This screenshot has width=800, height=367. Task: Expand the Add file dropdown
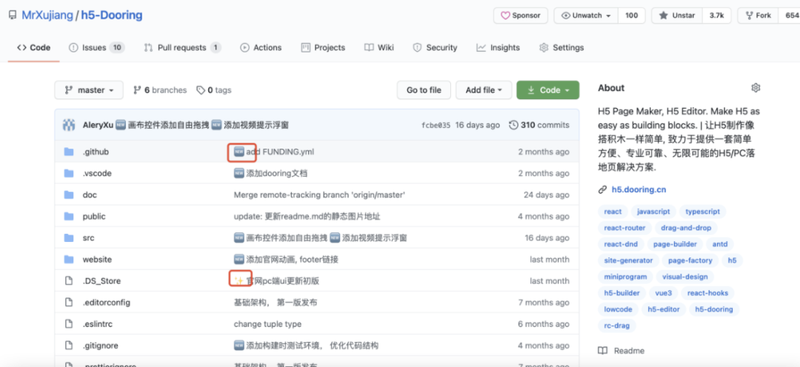(484, 90)
